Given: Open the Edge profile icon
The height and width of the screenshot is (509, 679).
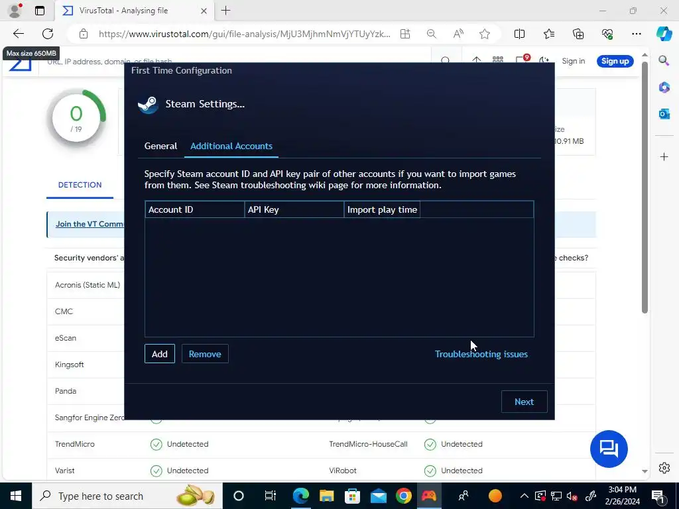Looking at the screenshot, I should (x=15, y=11).
